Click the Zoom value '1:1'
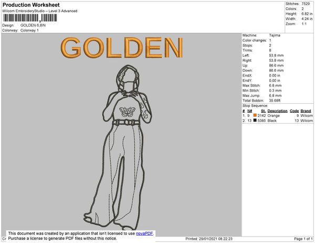The image size is (315, 243). [x=304, y=24]
